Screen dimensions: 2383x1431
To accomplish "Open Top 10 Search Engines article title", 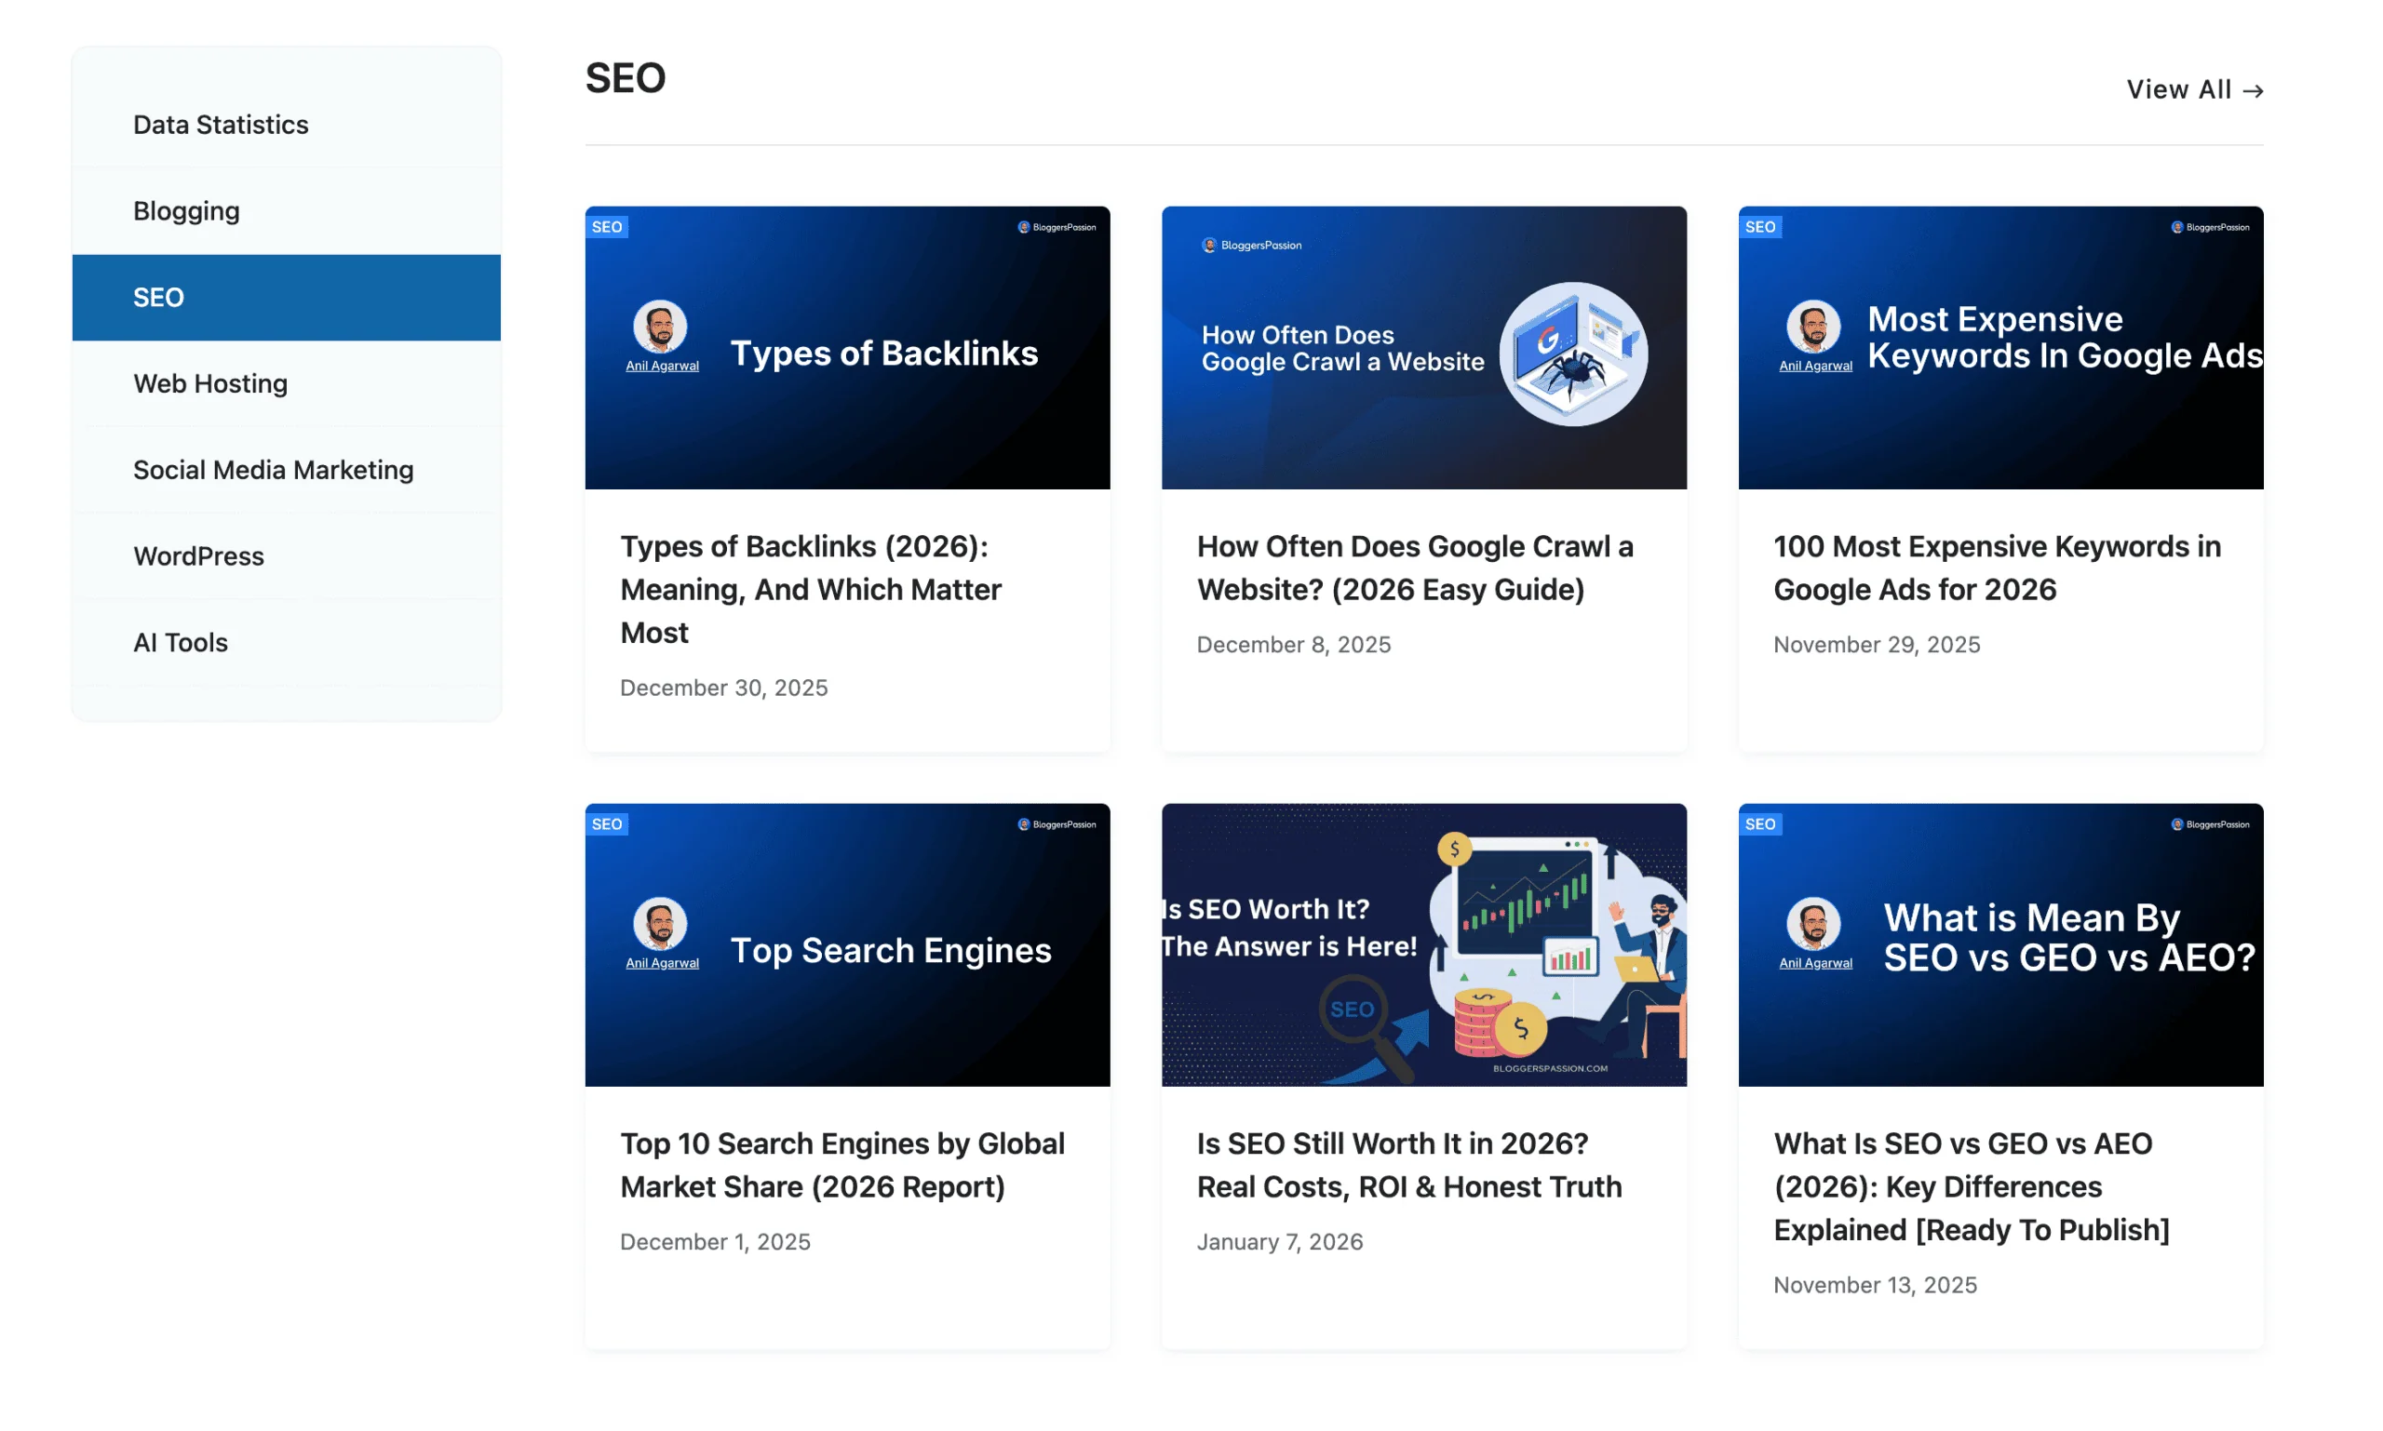I will pyautogui.click(x=841, y=1165).
